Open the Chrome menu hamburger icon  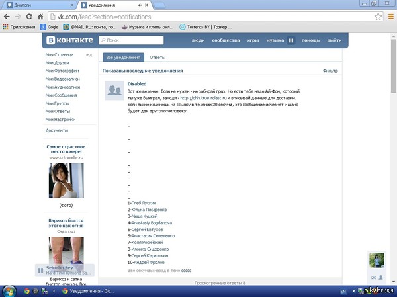pos(391,17)
